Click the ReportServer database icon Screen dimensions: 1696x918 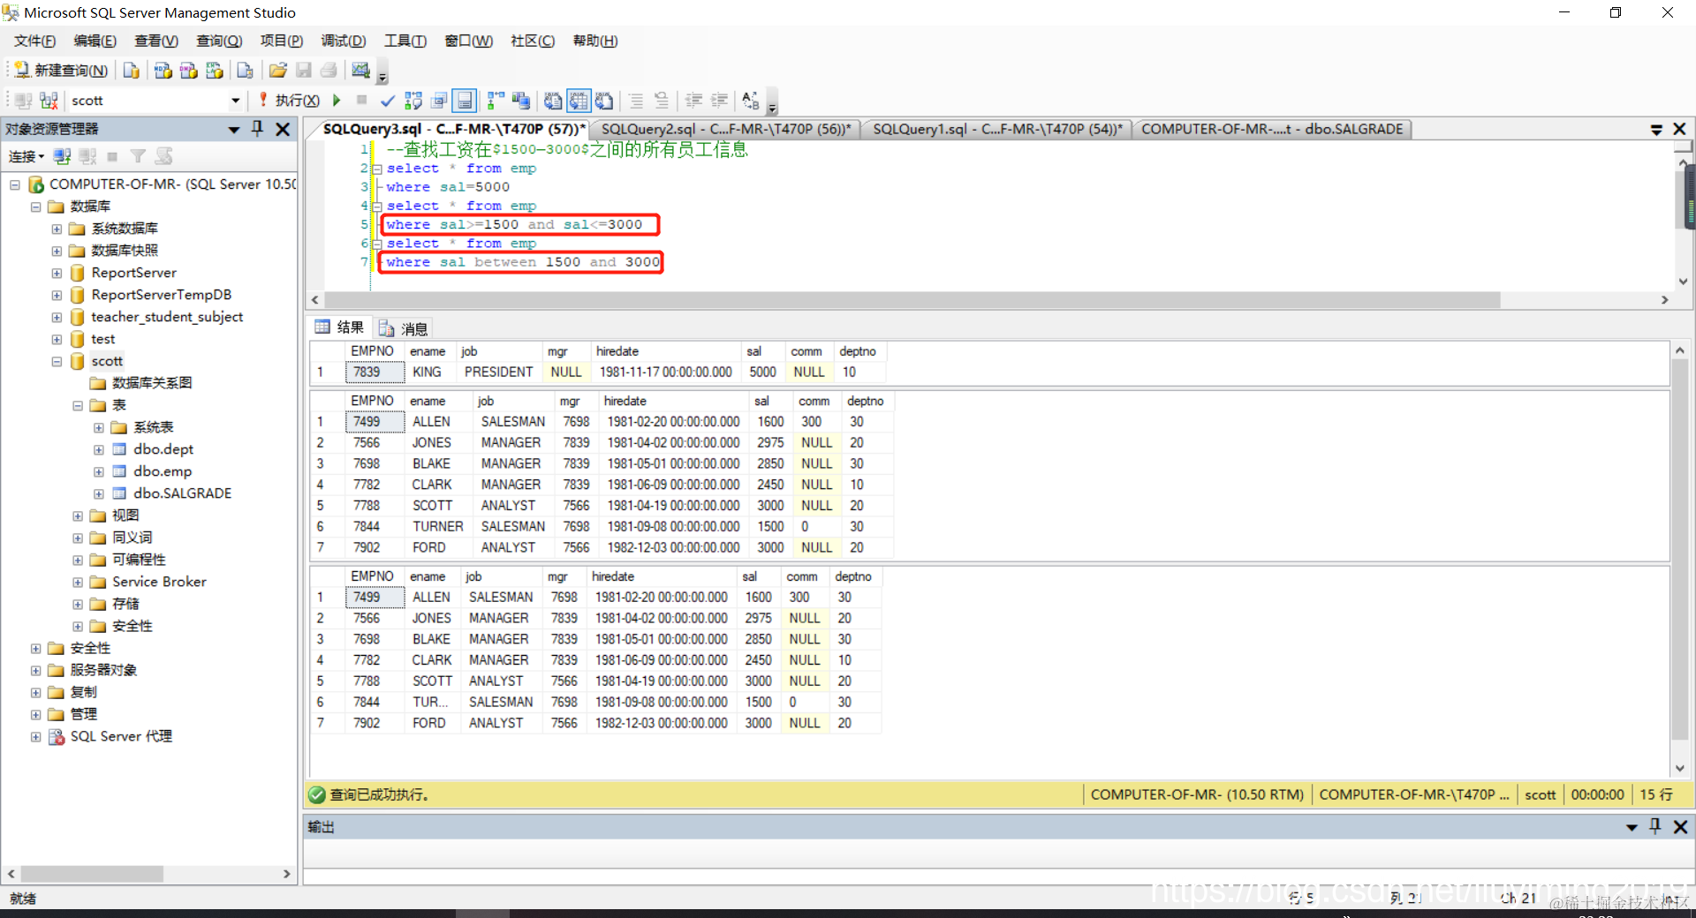pyautogui.click(x=78, y=273)
